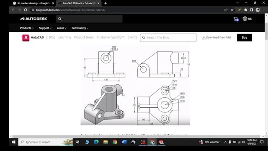The width and height of the screenshot is (268, 151).
Task: Expand the Support menu
Action: coord(45,28)
